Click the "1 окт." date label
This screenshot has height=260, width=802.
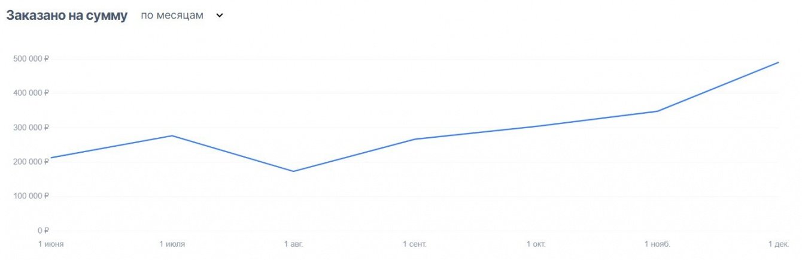pyautogui.click(x=536, y=244)
